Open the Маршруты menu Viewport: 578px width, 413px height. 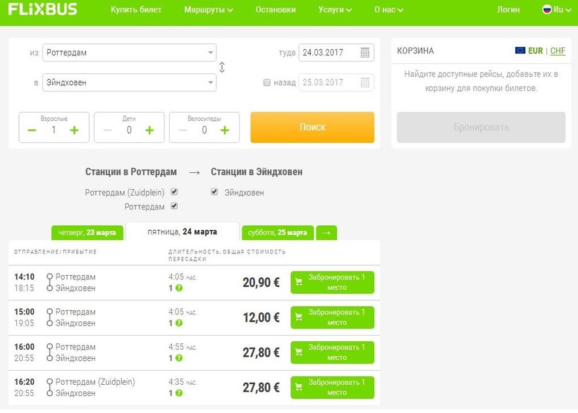[x=208, y=10]
